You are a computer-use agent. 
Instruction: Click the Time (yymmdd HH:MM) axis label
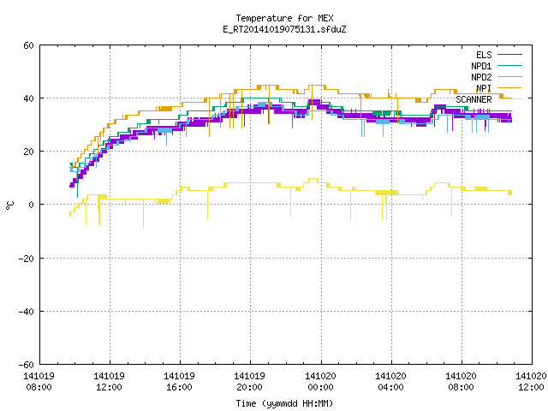pyautogui.click(x=284, y=403)
